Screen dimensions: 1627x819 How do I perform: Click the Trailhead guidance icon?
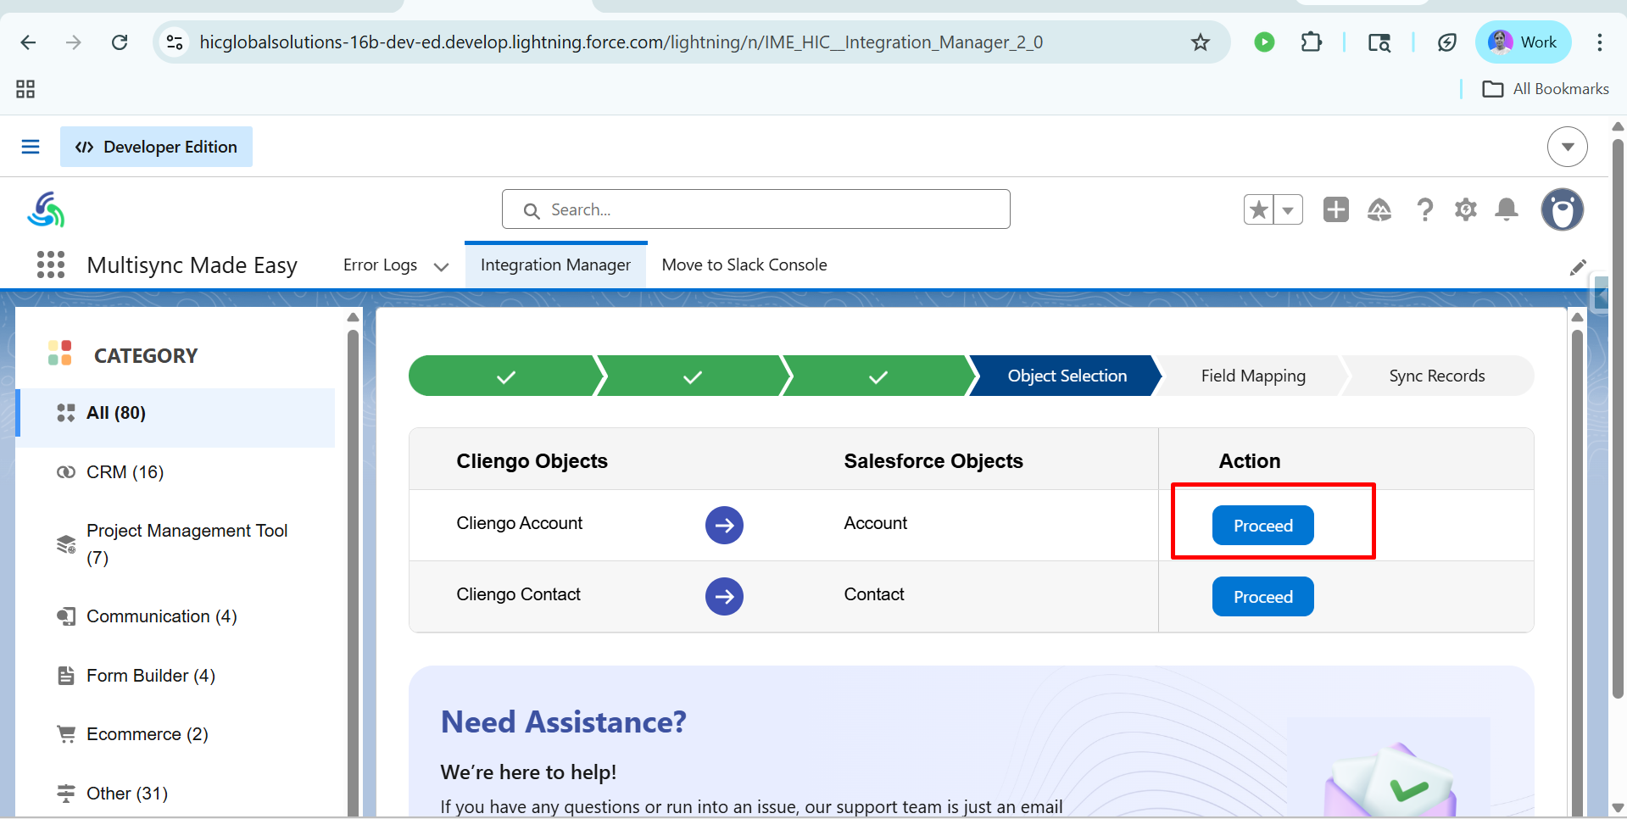tap(1379, 209)
